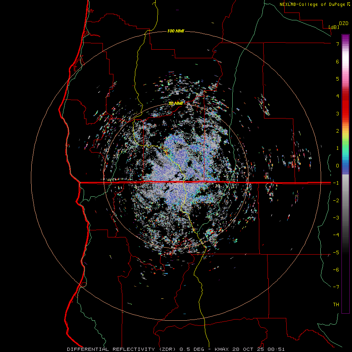Click the -6 value on color scale
This screenshot has height=352, width=352.
pyautogui.click(x=336, y=270)
